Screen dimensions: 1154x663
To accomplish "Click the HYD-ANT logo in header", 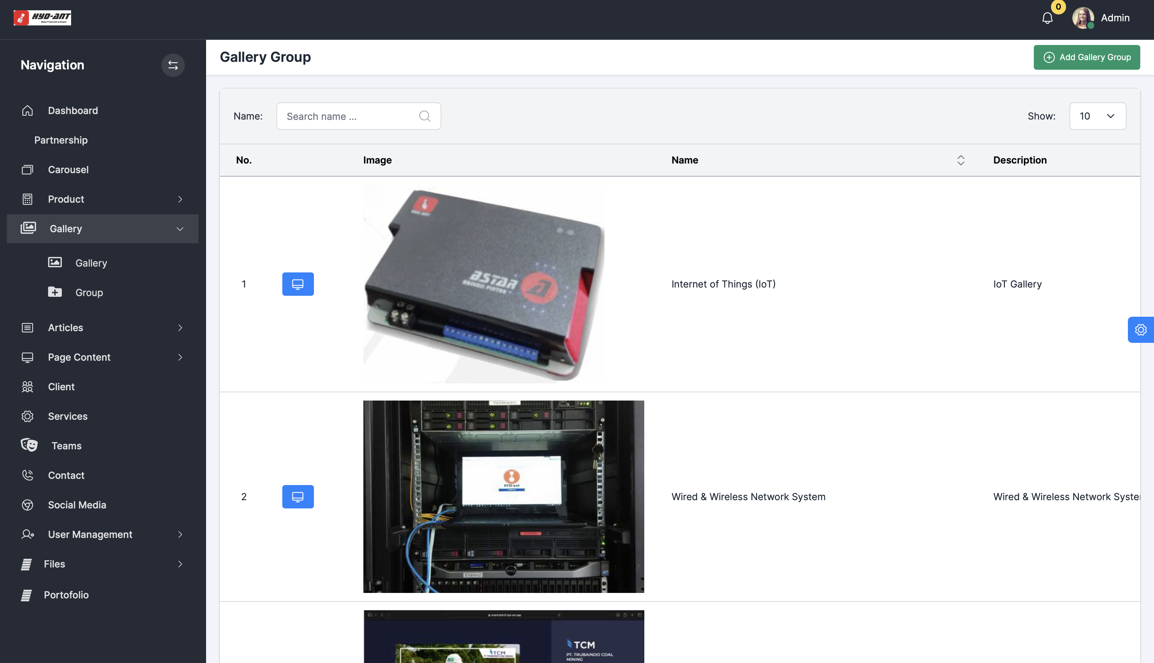I will point(42,18).
